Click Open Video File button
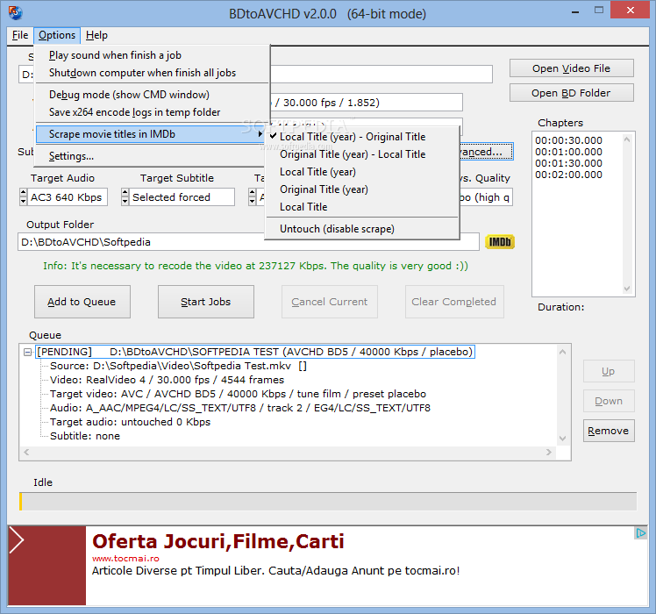The width and height of the screenshot is (656, 614). pos(572,68)
